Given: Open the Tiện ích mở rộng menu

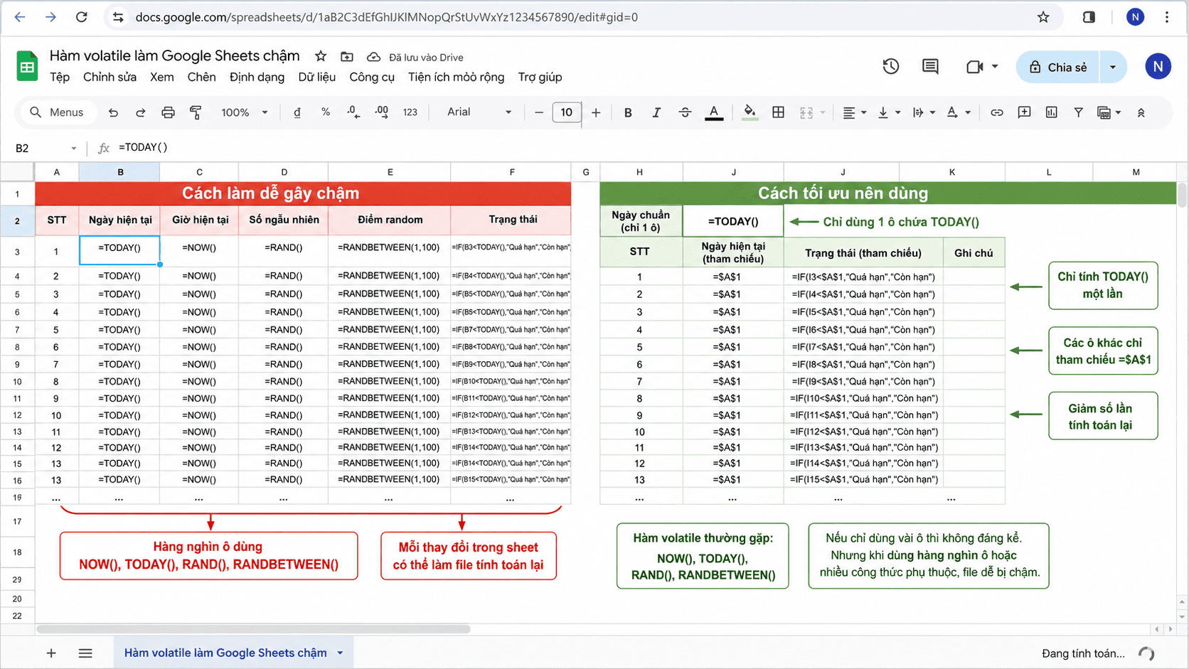Looking at the screenshot, I should point(456,77).
